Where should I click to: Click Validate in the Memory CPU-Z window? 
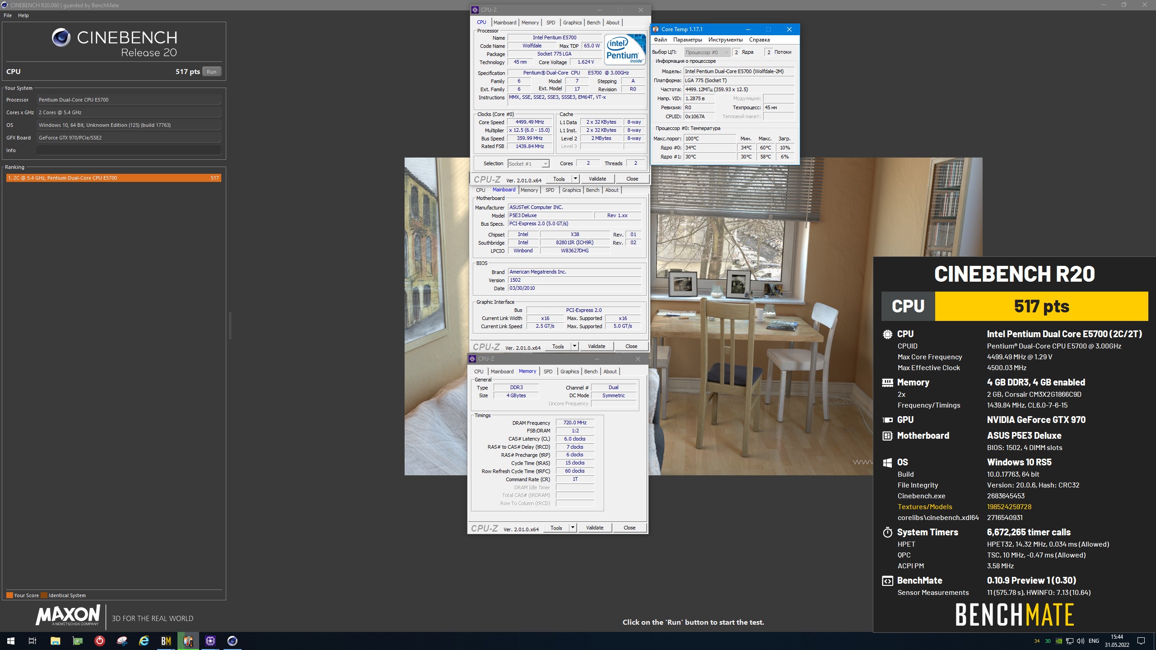[595, 528]
